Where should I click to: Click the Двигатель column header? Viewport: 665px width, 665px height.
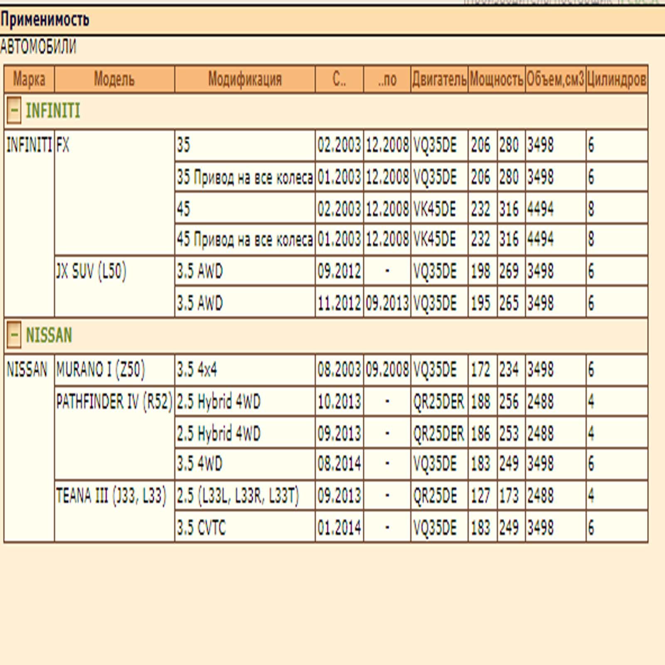tap(439, 79)
